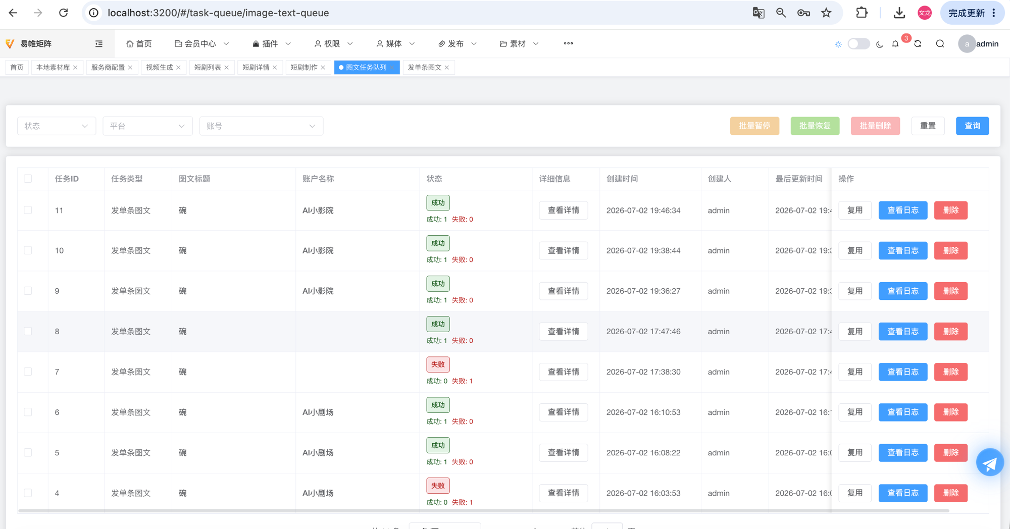
Task: Reload the browser page
Action: coord(63,13)
